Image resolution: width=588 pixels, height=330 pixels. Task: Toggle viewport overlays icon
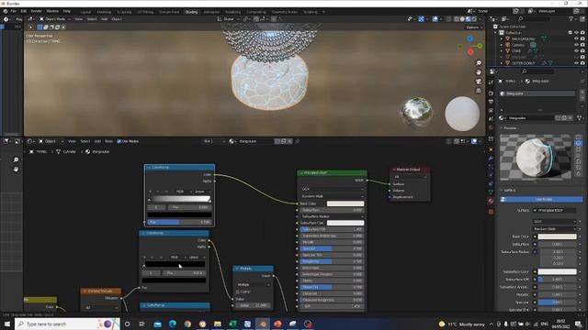coord(435,19)
